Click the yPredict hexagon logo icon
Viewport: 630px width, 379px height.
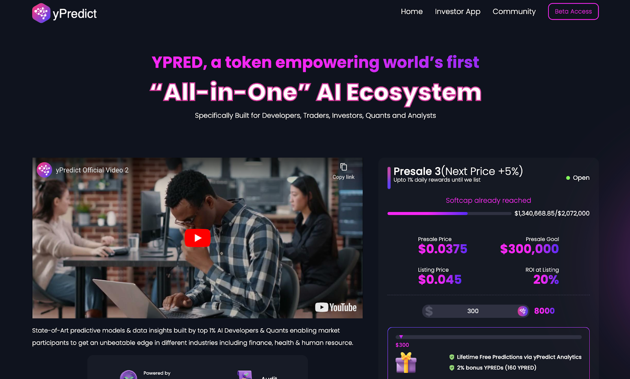[41, 13]
